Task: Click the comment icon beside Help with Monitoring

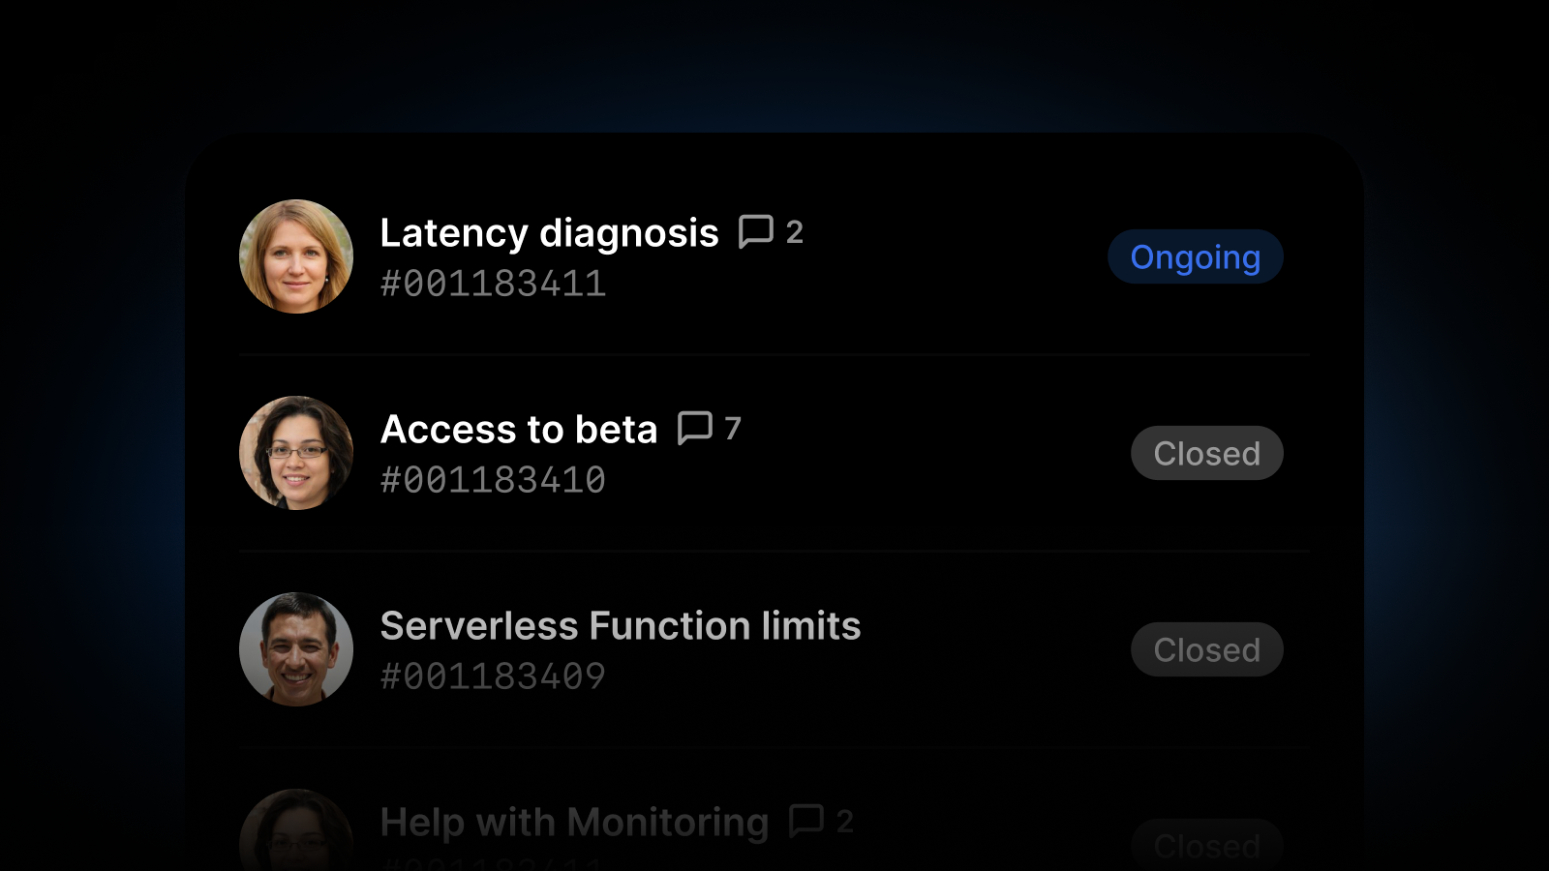Action: point(805,821)
